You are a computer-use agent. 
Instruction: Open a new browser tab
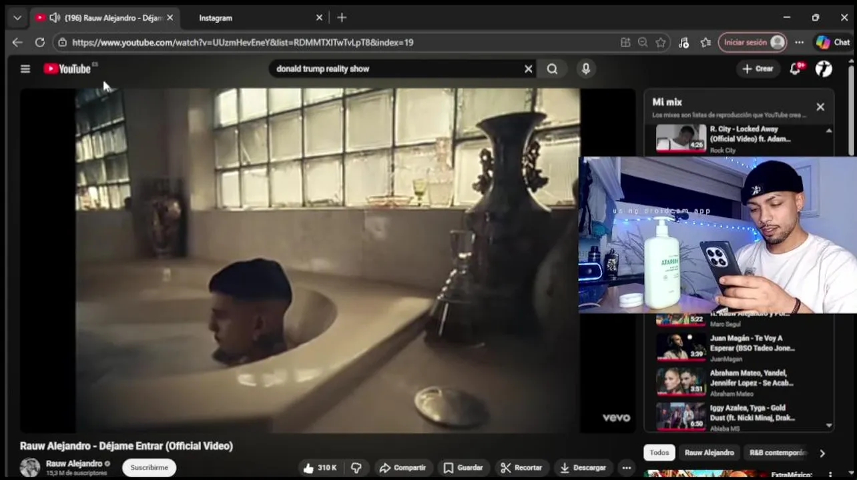[342, 17]
